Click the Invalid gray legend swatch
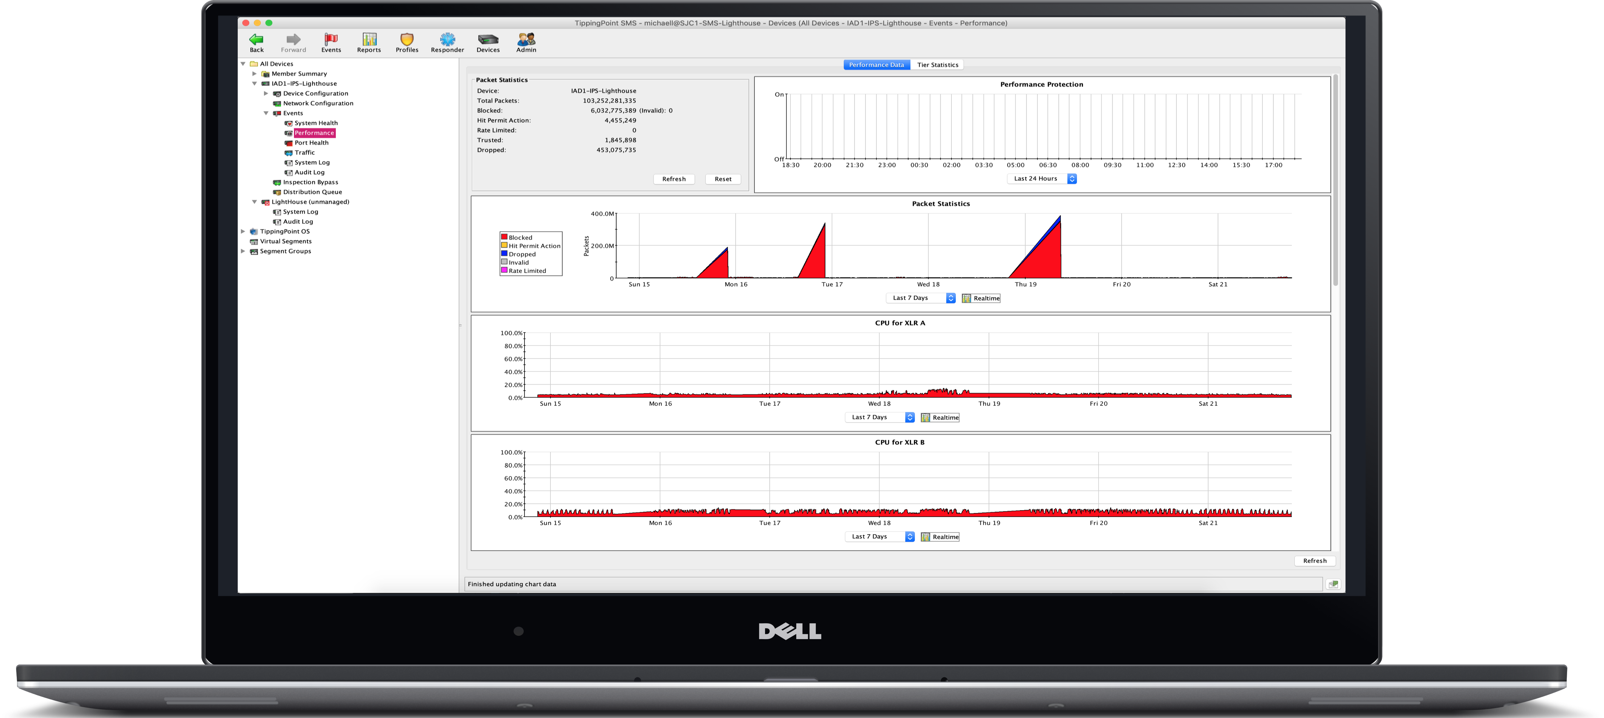The image size is (1604, 718). [504, 262]
